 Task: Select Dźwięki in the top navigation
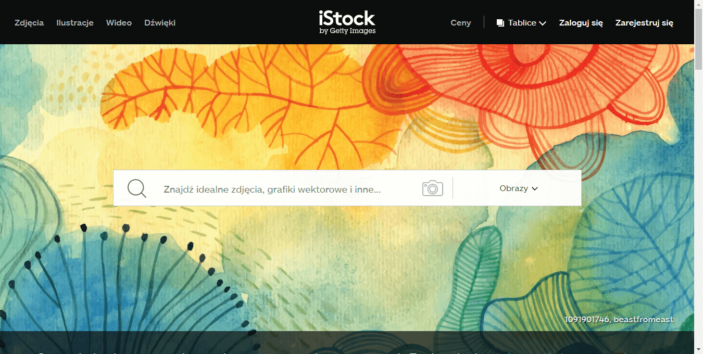160,23
